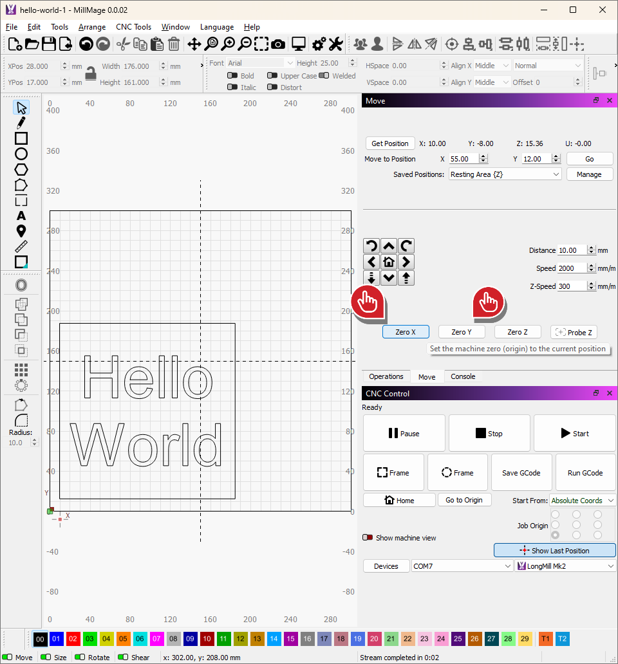This screenshot has width=618, height=664.
Task: Open the COM7 port dropdown
Action: point(462,566)
